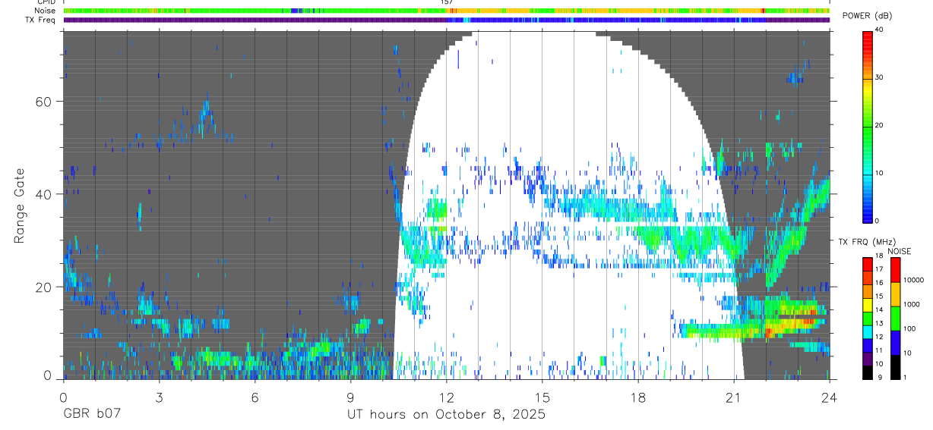Click the POWER (dB) legend title

tap(868, 17)
